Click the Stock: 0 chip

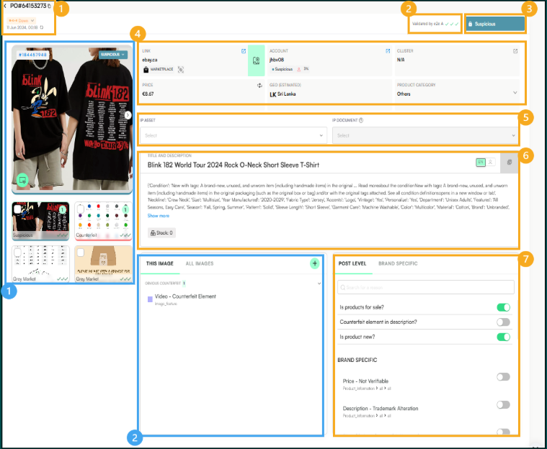(161, 232)
